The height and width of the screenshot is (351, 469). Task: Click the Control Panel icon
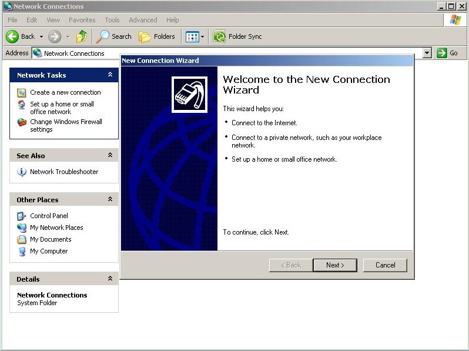click(x=22, y=216)
